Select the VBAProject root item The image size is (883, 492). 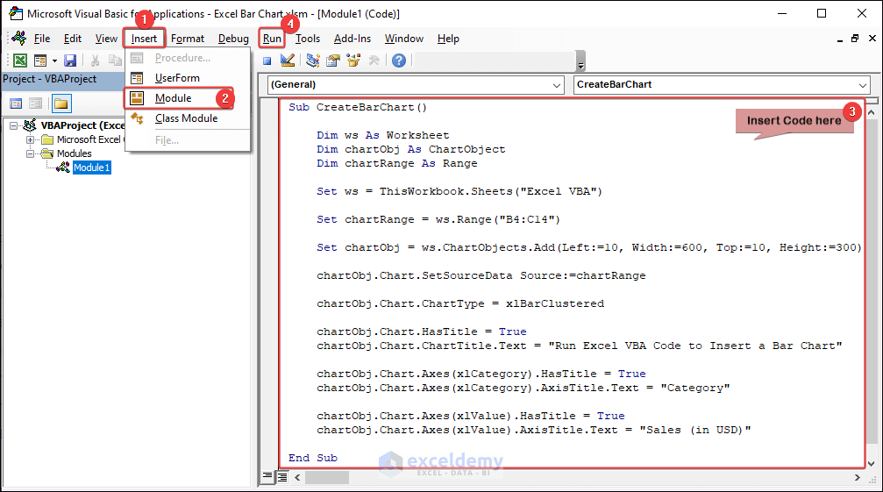coord(82,125)
